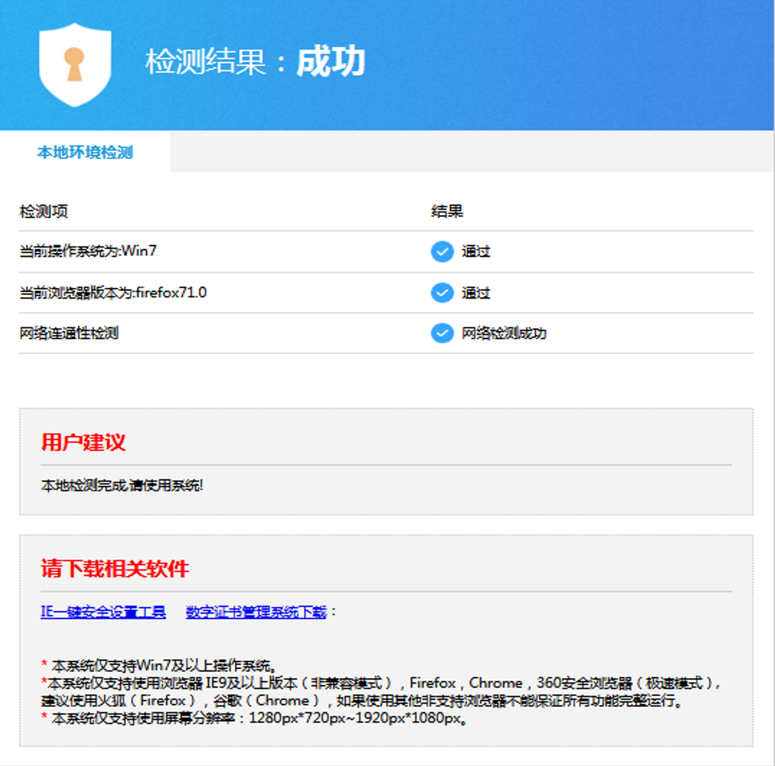Click the note recommending 火狐 (Firefox) and 谷歌
Viewport: 775px width, 766px height.
362,700
